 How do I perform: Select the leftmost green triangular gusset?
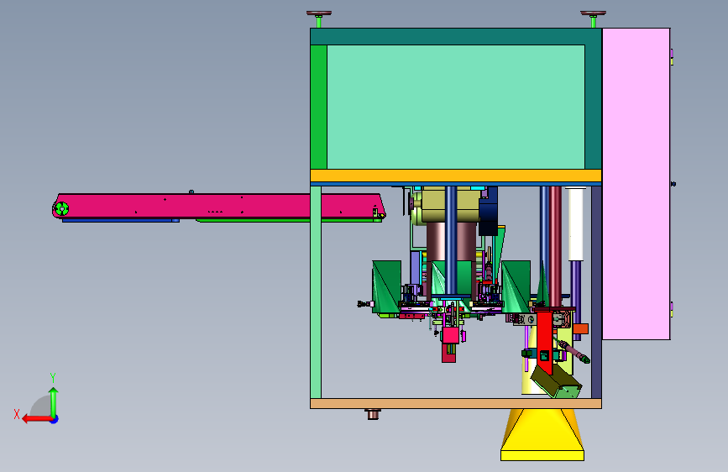[x=386, y=286]
